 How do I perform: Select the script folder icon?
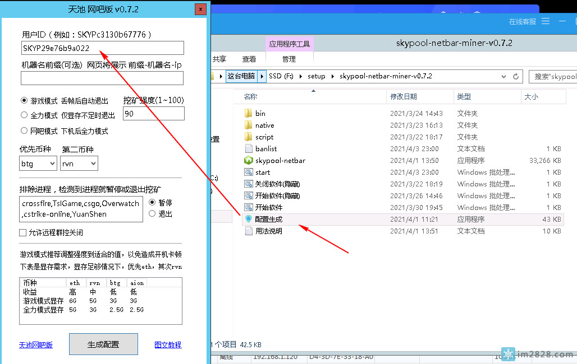point(249,137)
